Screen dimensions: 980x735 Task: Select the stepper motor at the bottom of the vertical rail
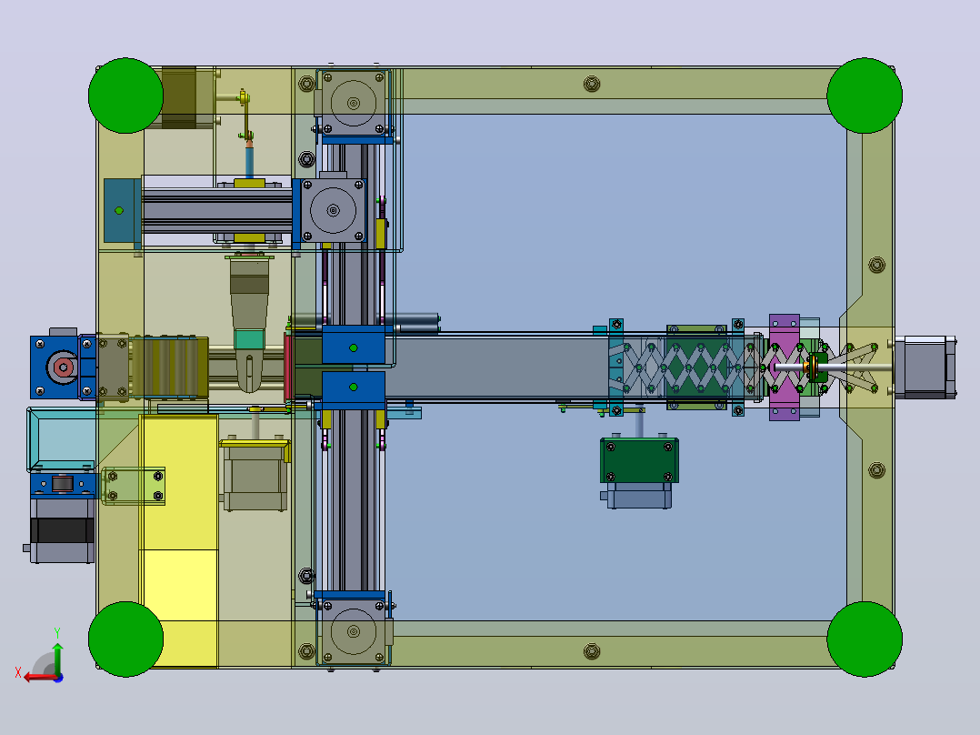click(x=354, y=630)
